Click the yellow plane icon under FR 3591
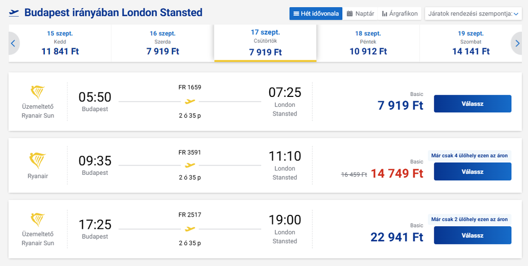The height and width of the screenshot is (266, 528). (190, 165)
